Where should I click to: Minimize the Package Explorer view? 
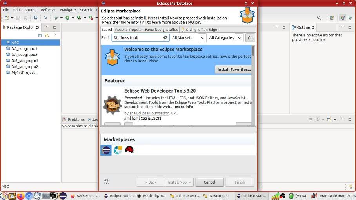click(48, 27)
